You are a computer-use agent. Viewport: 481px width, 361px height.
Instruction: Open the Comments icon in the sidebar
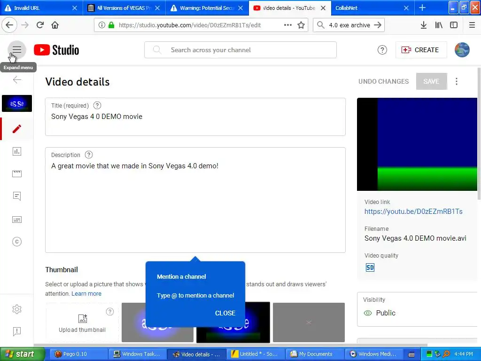click(17, 196)
